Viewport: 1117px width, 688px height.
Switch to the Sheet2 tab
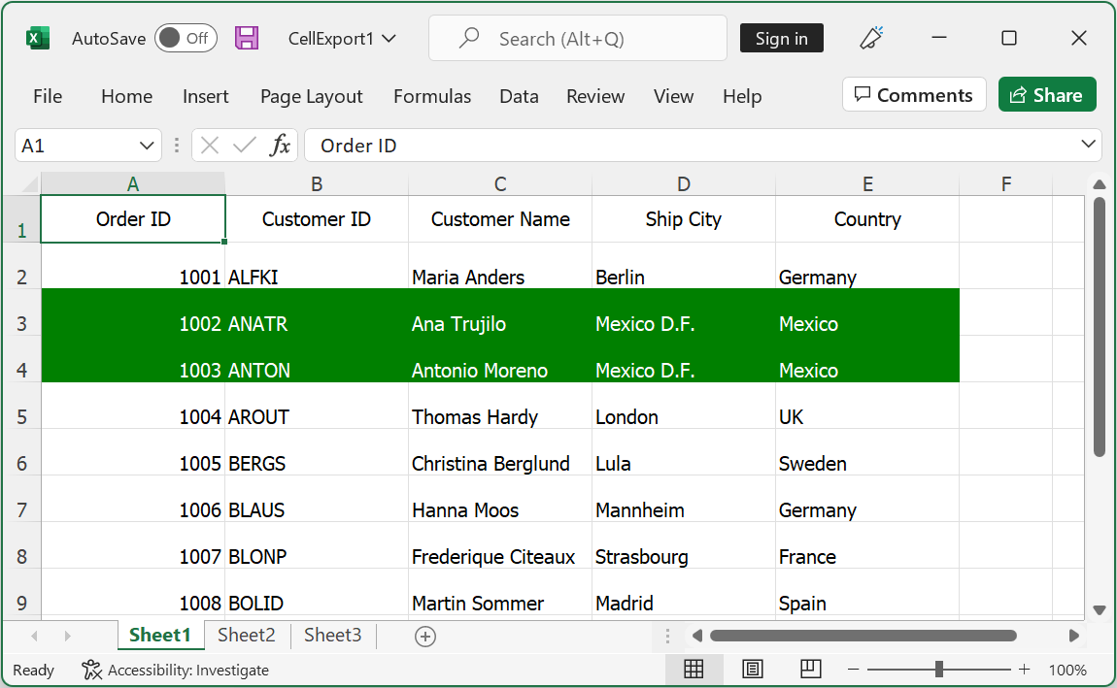[247, 635]
